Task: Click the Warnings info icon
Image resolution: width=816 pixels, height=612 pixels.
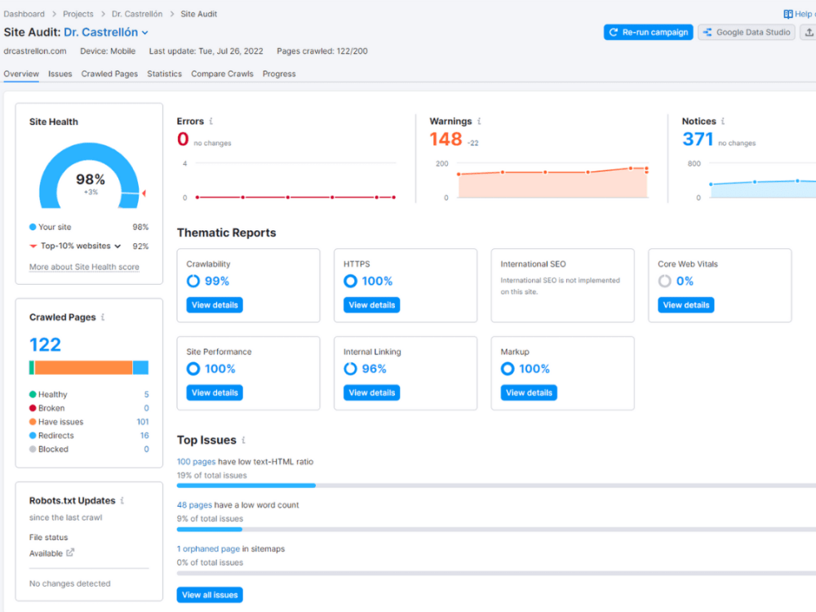Action: [479, 122]
